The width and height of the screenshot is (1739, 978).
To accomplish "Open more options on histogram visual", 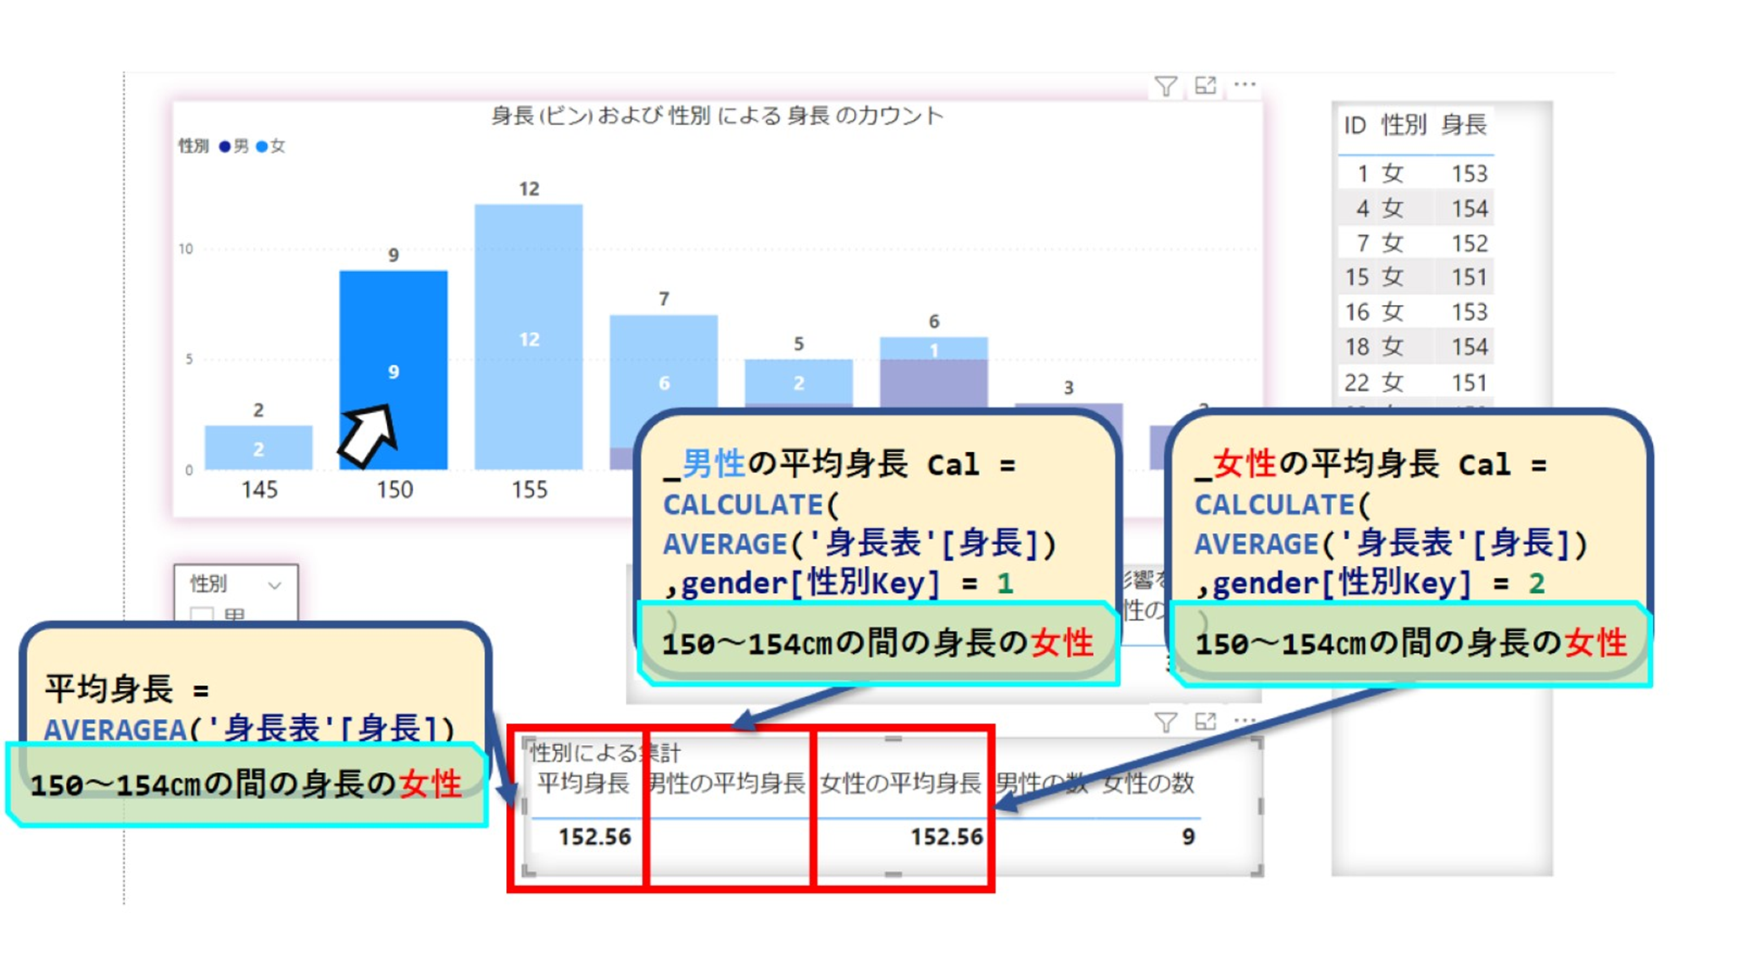I will coord(1244,85).
